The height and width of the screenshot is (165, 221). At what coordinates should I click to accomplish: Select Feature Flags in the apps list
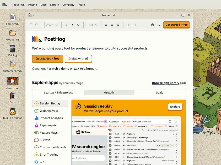48,133
